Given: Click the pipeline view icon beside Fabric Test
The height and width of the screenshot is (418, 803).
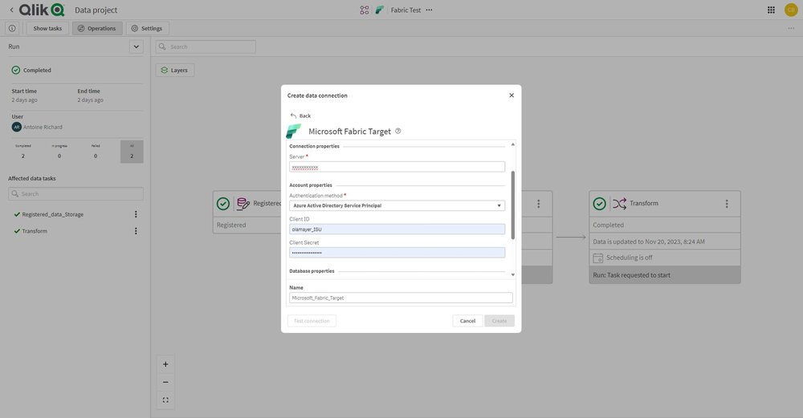Looking at the screenshot, I should coord(364,10).
